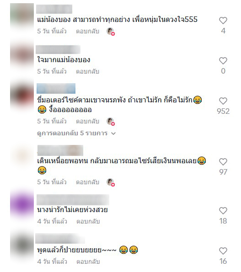Like the comment with 97 likes
This screenshot has width=241, height=272.
click(x=223, y=162)
